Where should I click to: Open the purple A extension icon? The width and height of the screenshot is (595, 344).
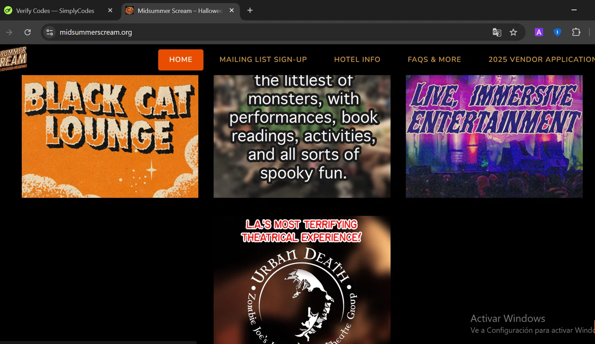pos(539,32)
